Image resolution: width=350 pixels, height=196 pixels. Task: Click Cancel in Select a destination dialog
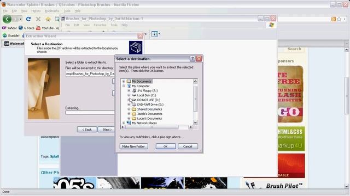pyautogui.click(x=188, y=146)
